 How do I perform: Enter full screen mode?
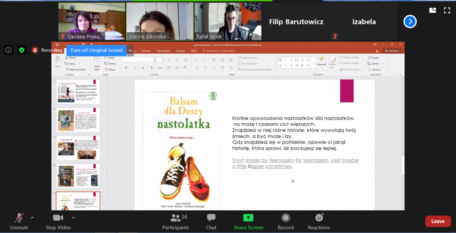click(x=447, y=11)
